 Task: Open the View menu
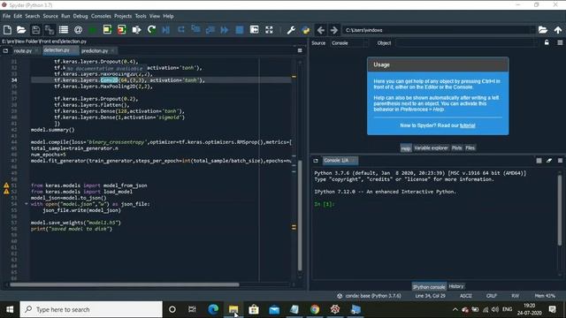coord(155,16)
